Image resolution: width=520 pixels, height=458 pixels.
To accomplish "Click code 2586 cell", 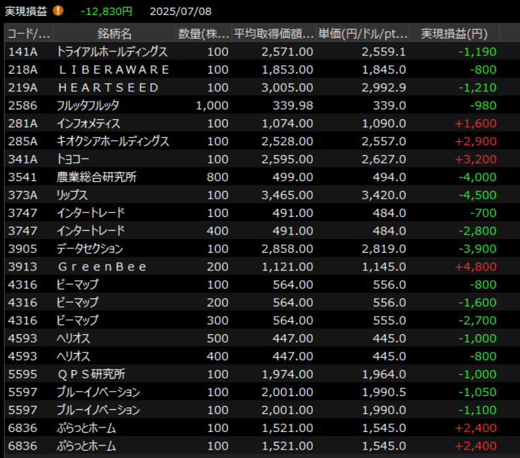I will pos(23,105).
